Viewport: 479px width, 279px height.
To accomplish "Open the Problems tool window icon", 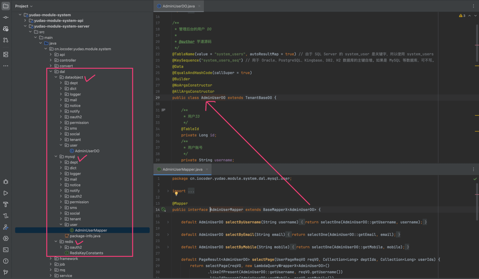I will tap(6, 261).
